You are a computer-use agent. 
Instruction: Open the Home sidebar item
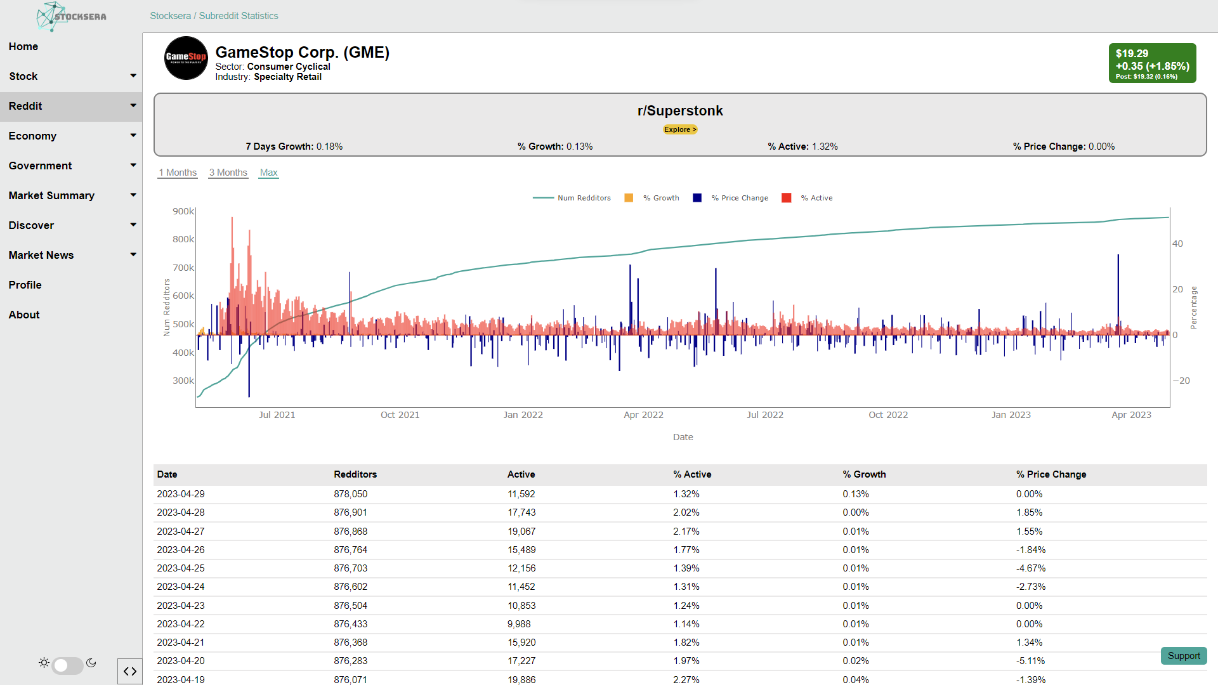tap(23, 46)
